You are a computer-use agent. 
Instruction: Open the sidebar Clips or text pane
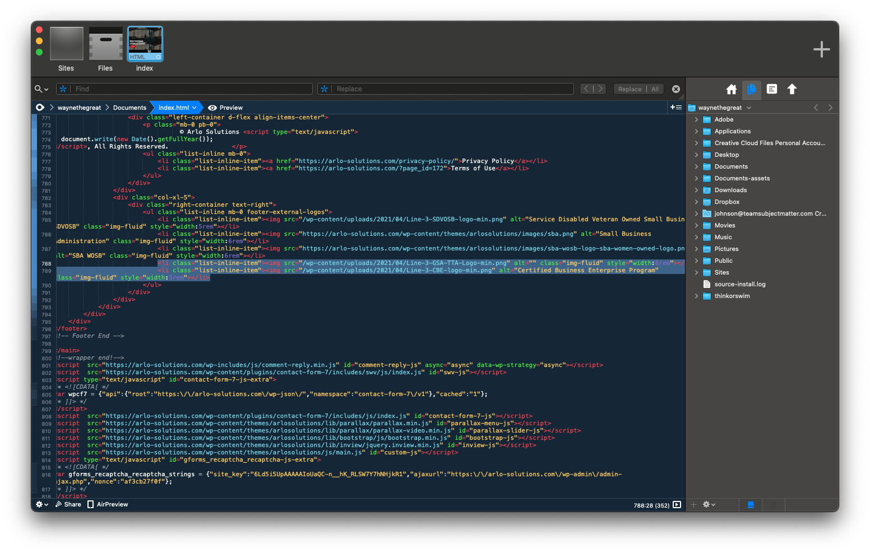point(772,89)
